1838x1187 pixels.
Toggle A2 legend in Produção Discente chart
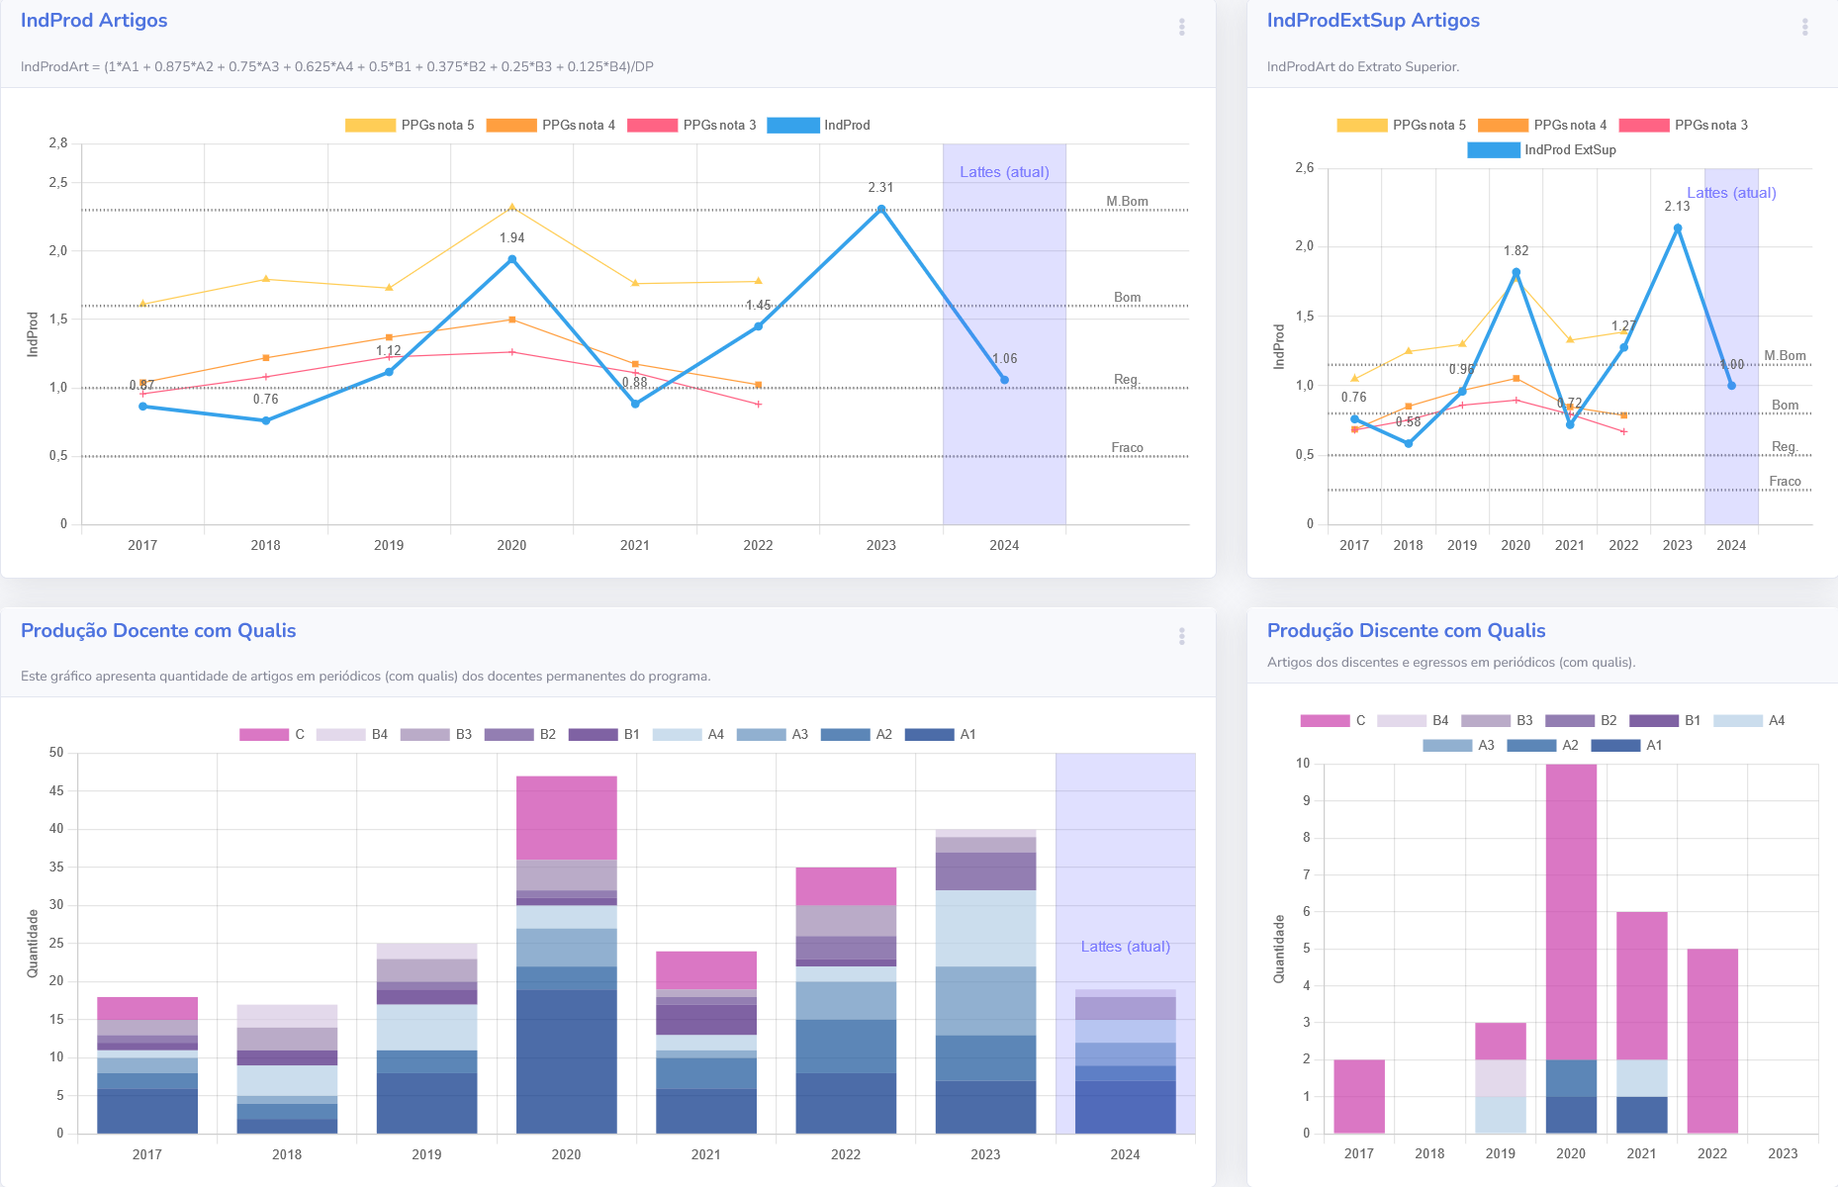coord(1543,745)
